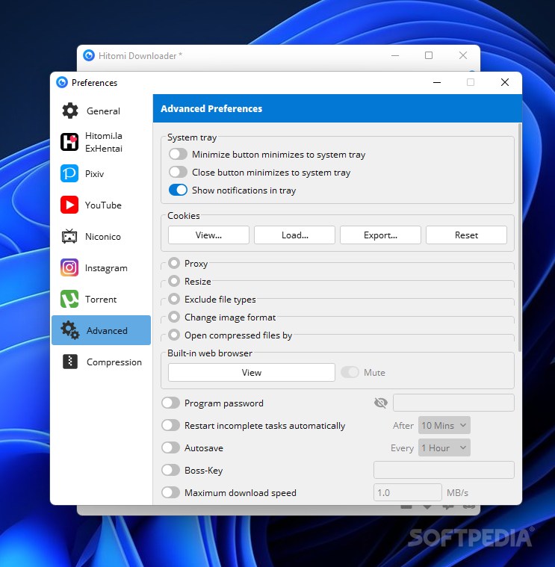Close the Hitomi Downloader background window
555x567 pixels.
click(463, 55)
